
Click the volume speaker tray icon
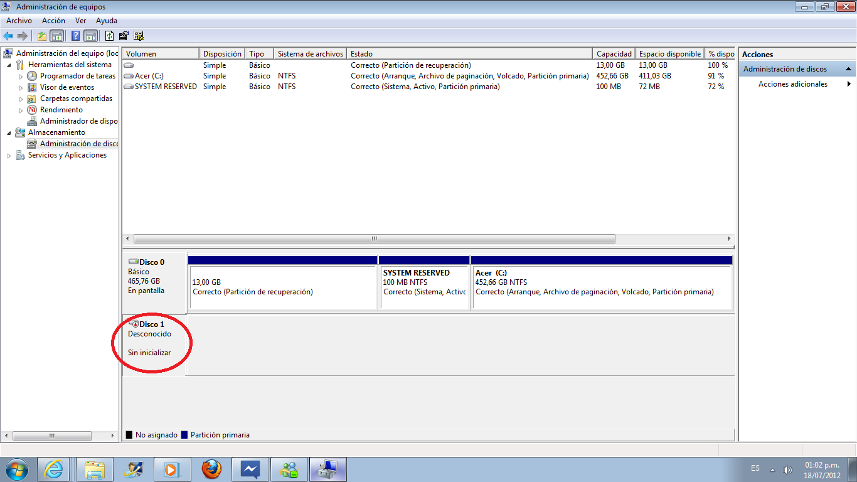pyautogui.click(x=787, y=469)
